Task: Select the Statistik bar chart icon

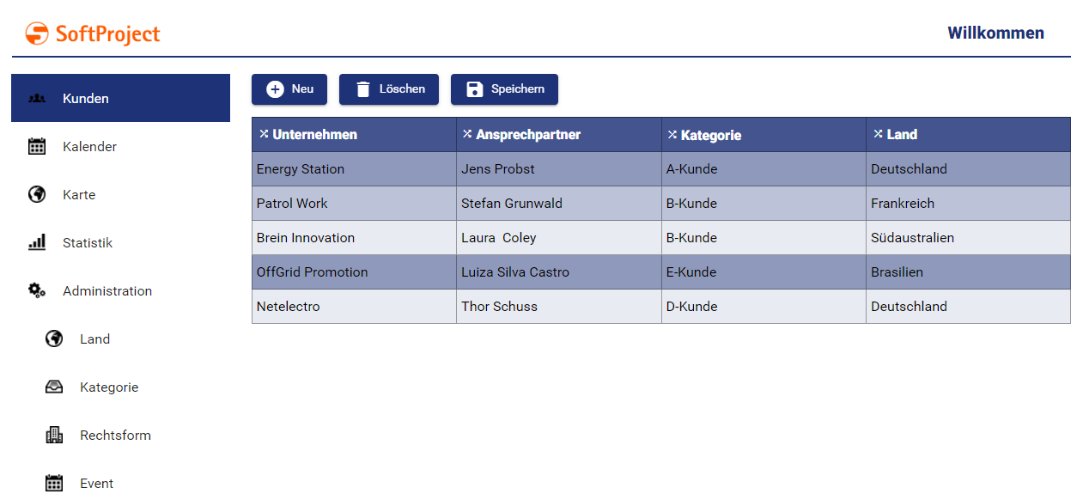Action: [x=37, y=243]
